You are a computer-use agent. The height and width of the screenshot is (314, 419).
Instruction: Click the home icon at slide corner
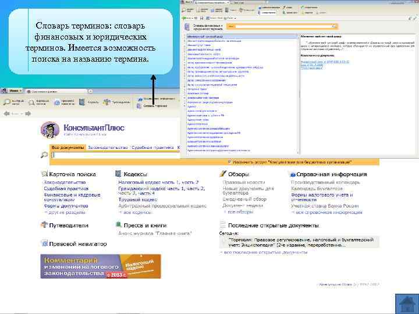coord(407,304)
